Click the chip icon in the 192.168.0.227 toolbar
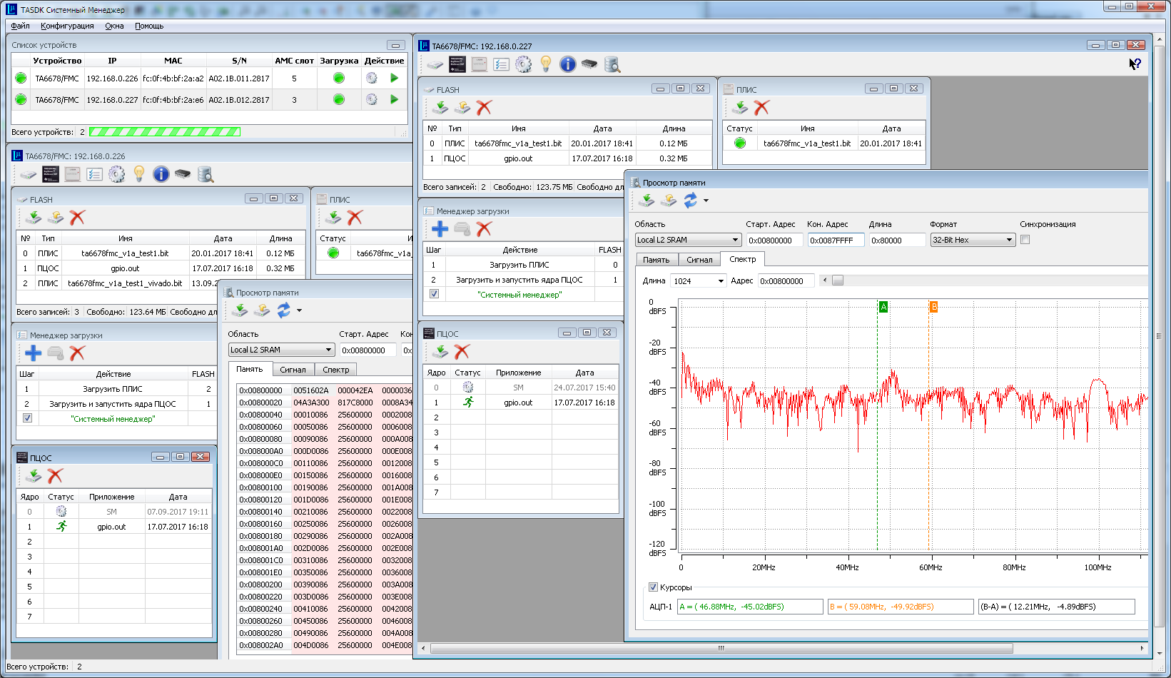The image size is (1171, 678). tap(589, 65)
